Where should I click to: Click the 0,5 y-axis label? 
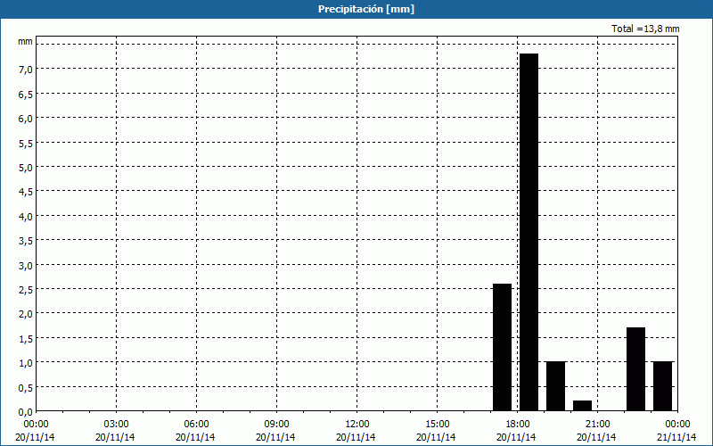[26, 387]
